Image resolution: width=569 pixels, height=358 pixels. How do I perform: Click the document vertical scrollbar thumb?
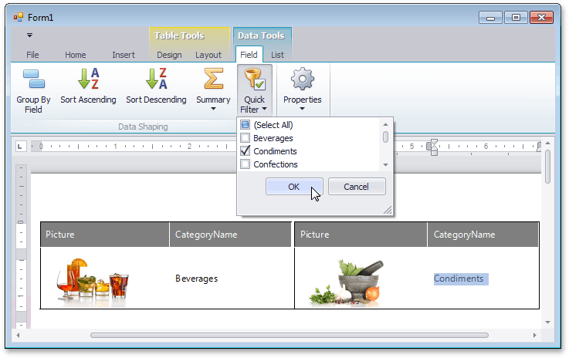(x=547, y=167)
